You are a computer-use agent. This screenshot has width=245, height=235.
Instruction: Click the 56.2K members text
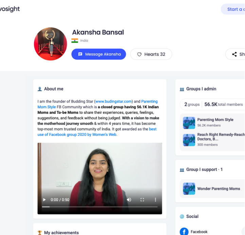(209, 125)
